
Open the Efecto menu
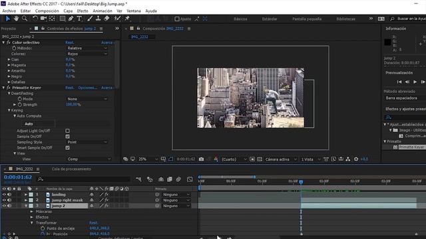tap(83, 11)
